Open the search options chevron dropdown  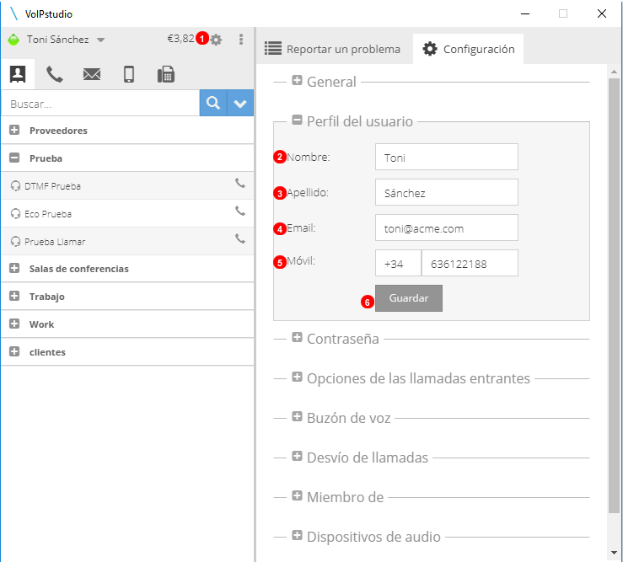click(240, 103)
